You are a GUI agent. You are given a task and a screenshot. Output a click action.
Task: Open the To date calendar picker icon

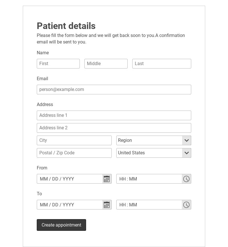click(x=107, y=205)
